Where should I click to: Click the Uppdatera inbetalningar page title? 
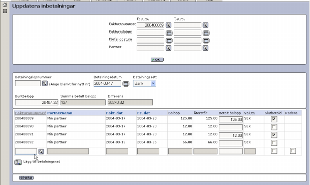tap(44, 6)
